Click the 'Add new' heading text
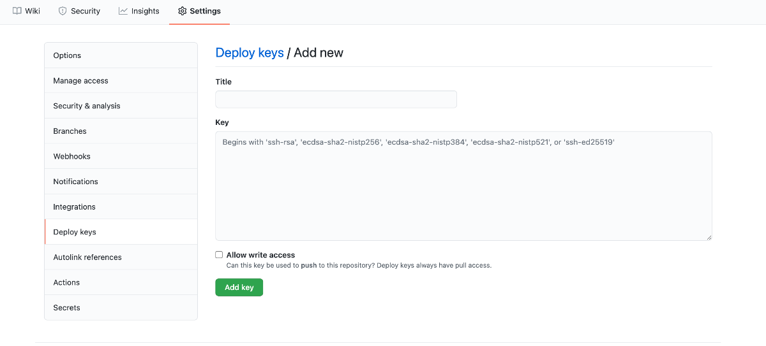The image size is (766, 346). coord(319,53)
